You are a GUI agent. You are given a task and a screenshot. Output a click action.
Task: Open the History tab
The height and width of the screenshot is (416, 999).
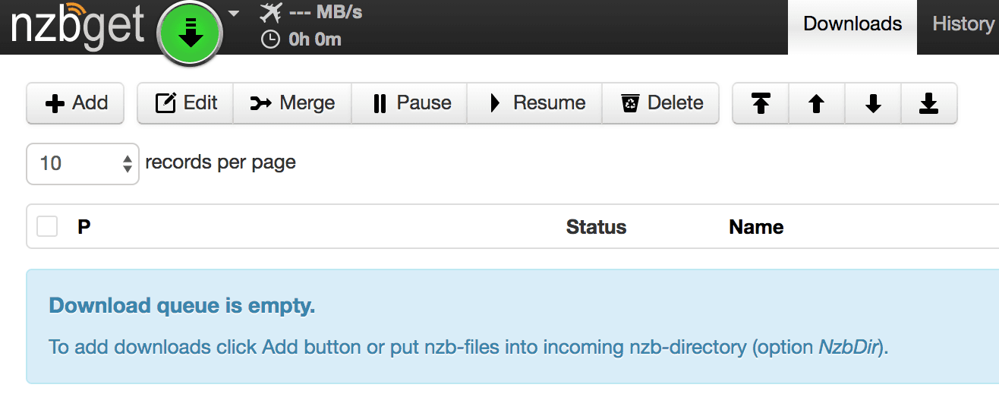pos(963,24)
